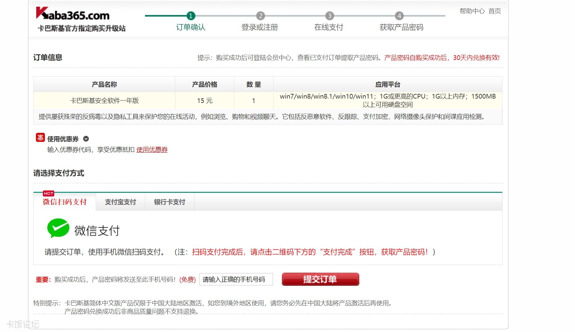
Task: Select the 微信扫码支付 tab
Action: 65,202
